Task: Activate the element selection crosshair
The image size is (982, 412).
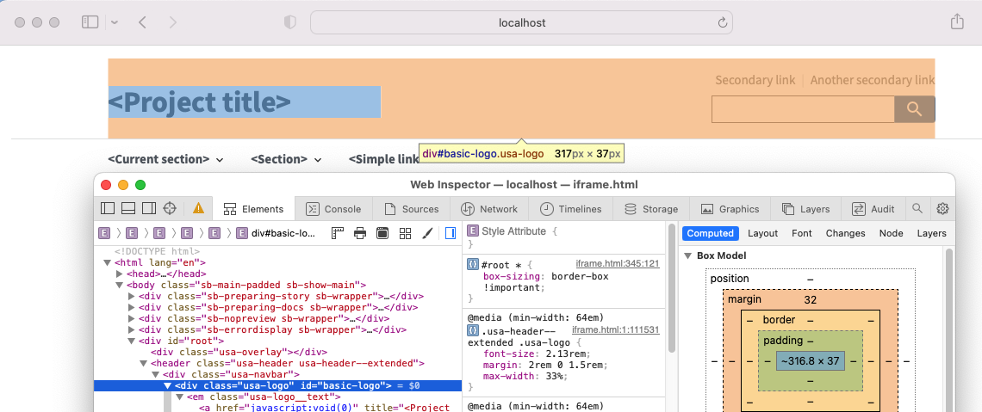Action: pyautogui.click(x=169, y=209)
